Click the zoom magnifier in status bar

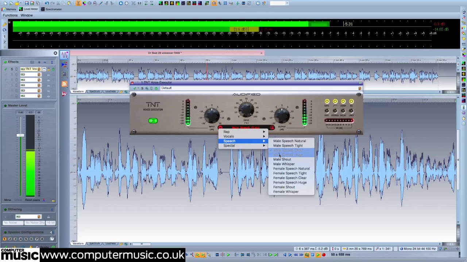(377, 249)
